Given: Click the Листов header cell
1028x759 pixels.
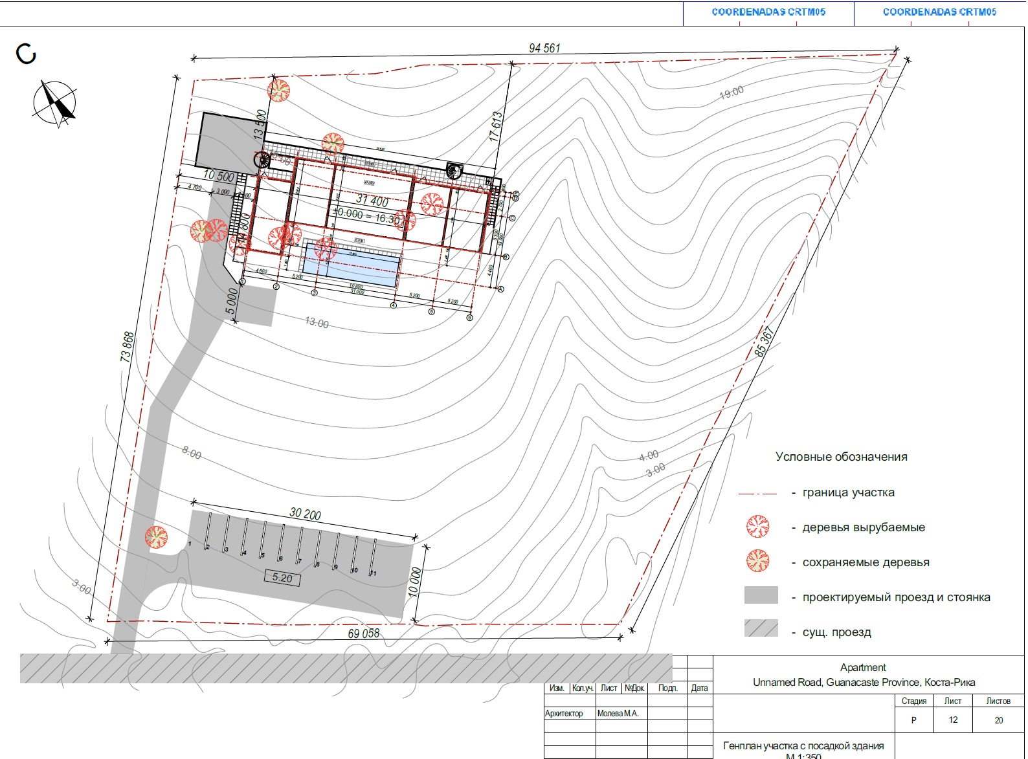Looking at the screenshot, I should [998, 701].
